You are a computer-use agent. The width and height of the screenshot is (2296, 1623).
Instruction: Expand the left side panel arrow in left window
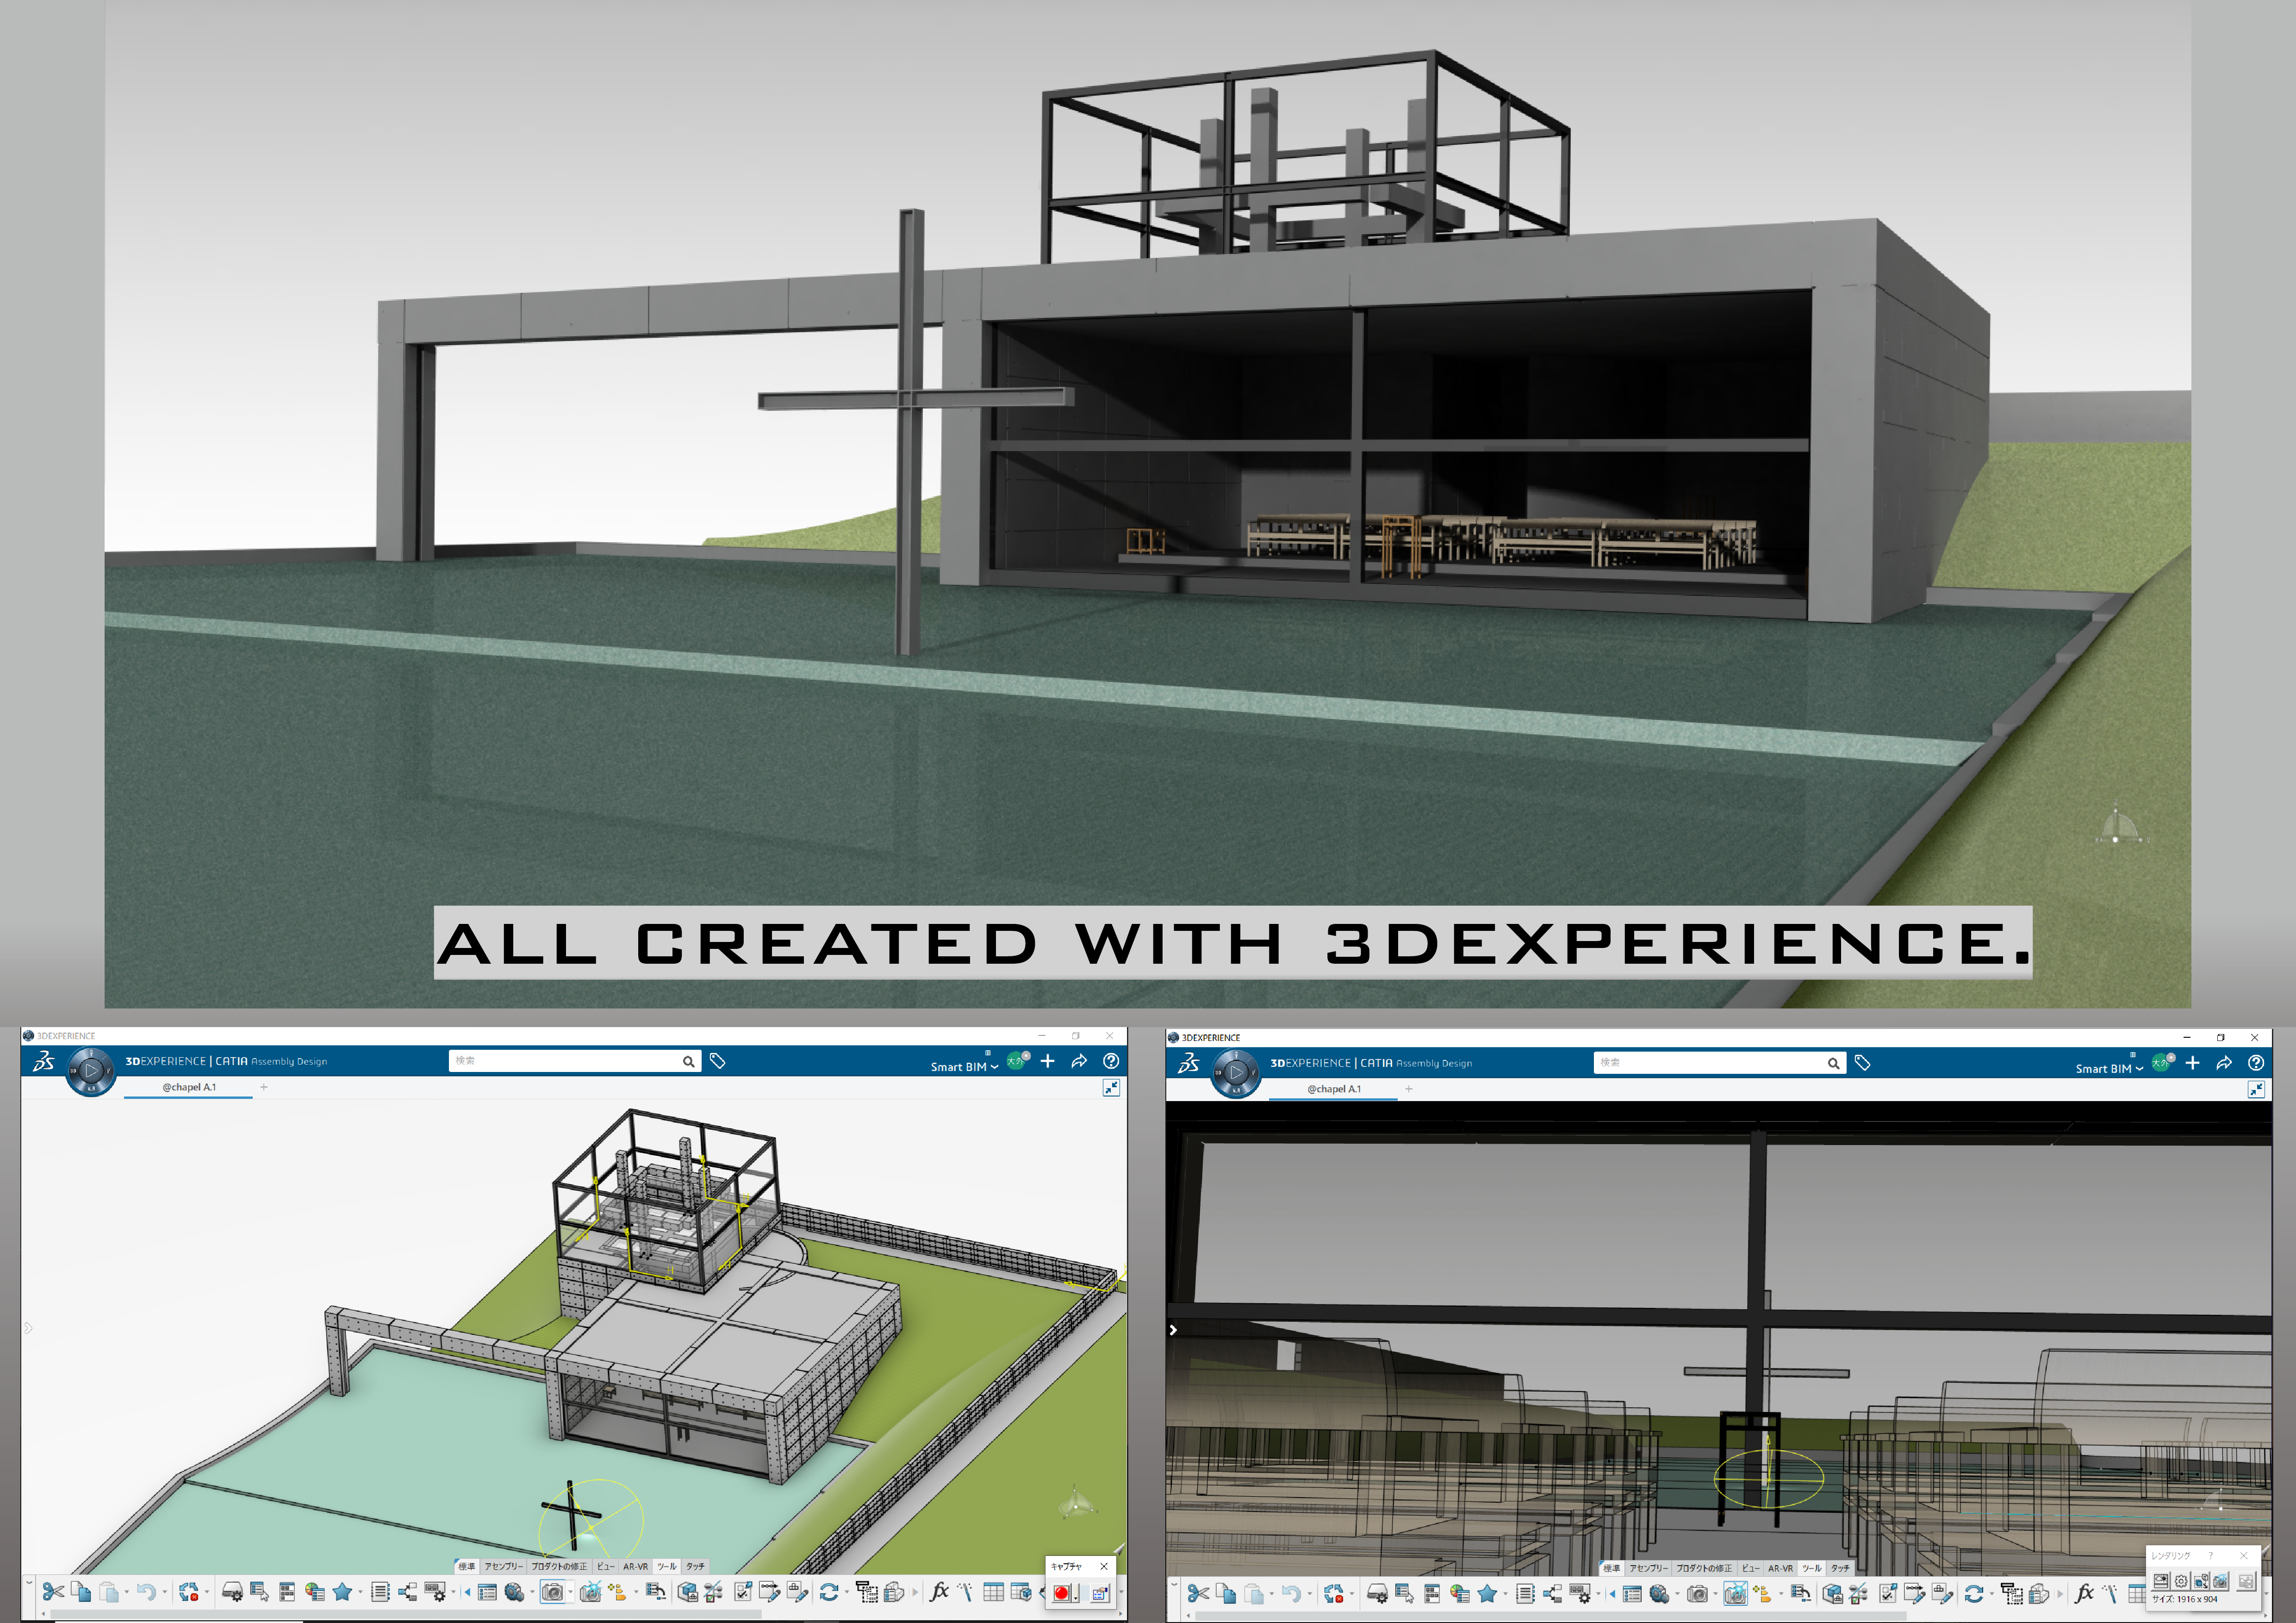click(28, 1328)
